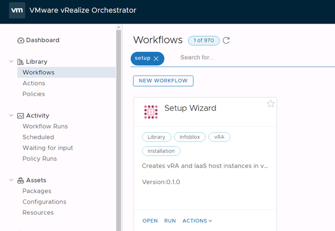The image size is (335, 231).
Task: Click the VMware vRealize Orchestrator title
Action: (x=83, y=10)
